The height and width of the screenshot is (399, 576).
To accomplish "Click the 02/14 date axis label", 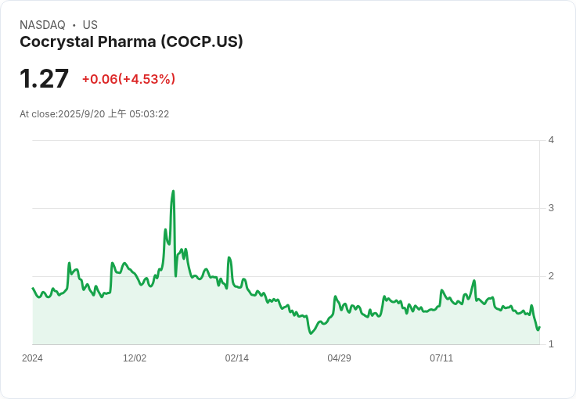I will click(237, 358).
